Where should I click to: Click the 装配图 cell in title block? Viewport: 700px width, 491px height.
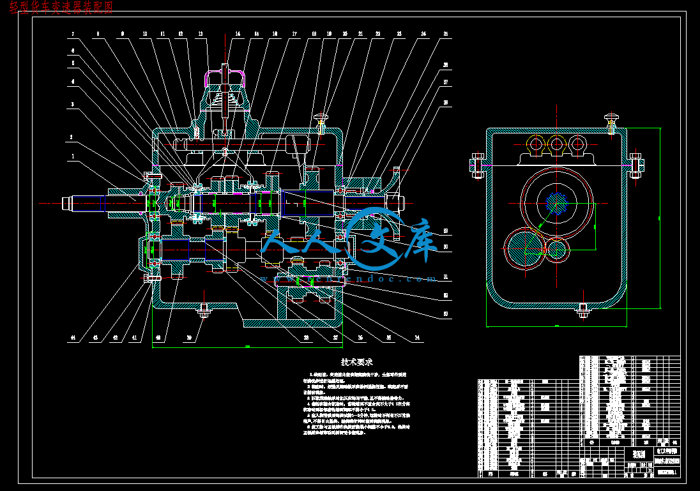coord(639,455)
